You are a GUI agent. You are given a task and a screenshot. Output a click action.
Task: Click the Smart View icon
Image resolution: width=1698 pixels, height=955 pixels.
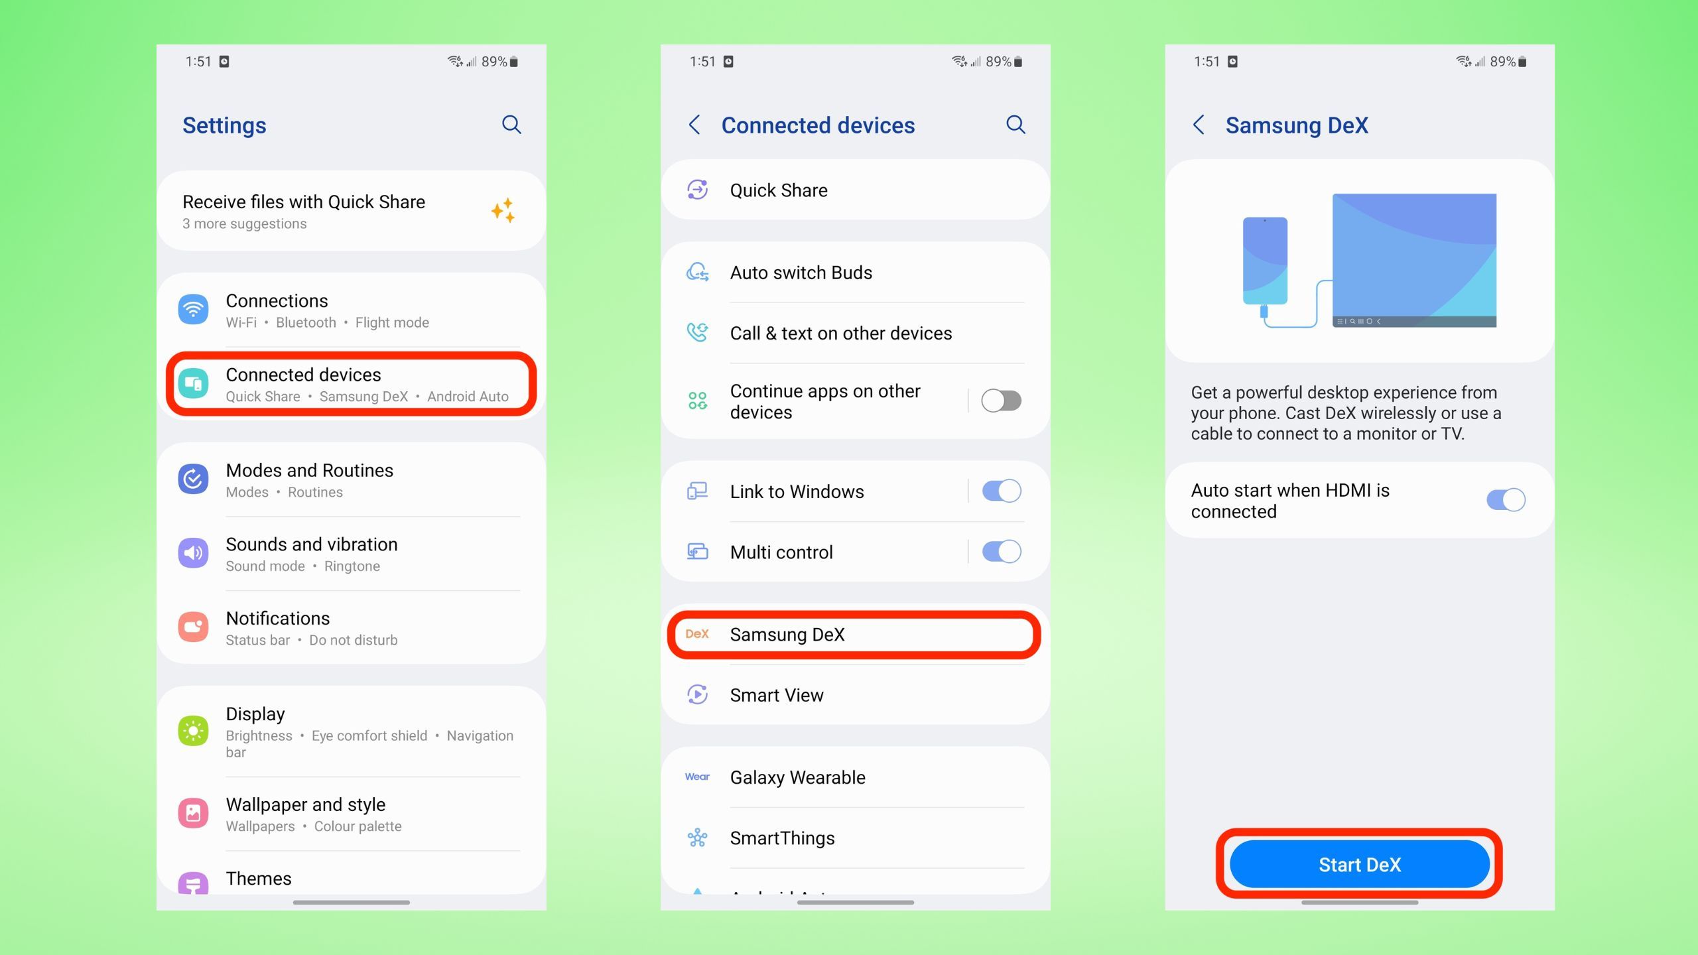pyautogui.click(x=697, y=695)
